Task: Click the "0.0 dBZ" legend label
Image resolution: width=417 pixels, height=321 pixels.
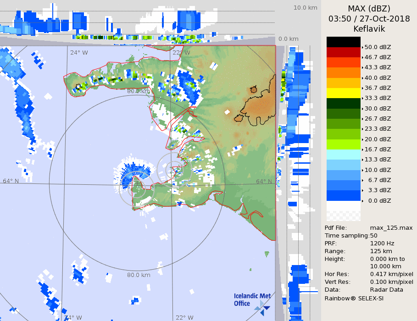Action: 378,200
